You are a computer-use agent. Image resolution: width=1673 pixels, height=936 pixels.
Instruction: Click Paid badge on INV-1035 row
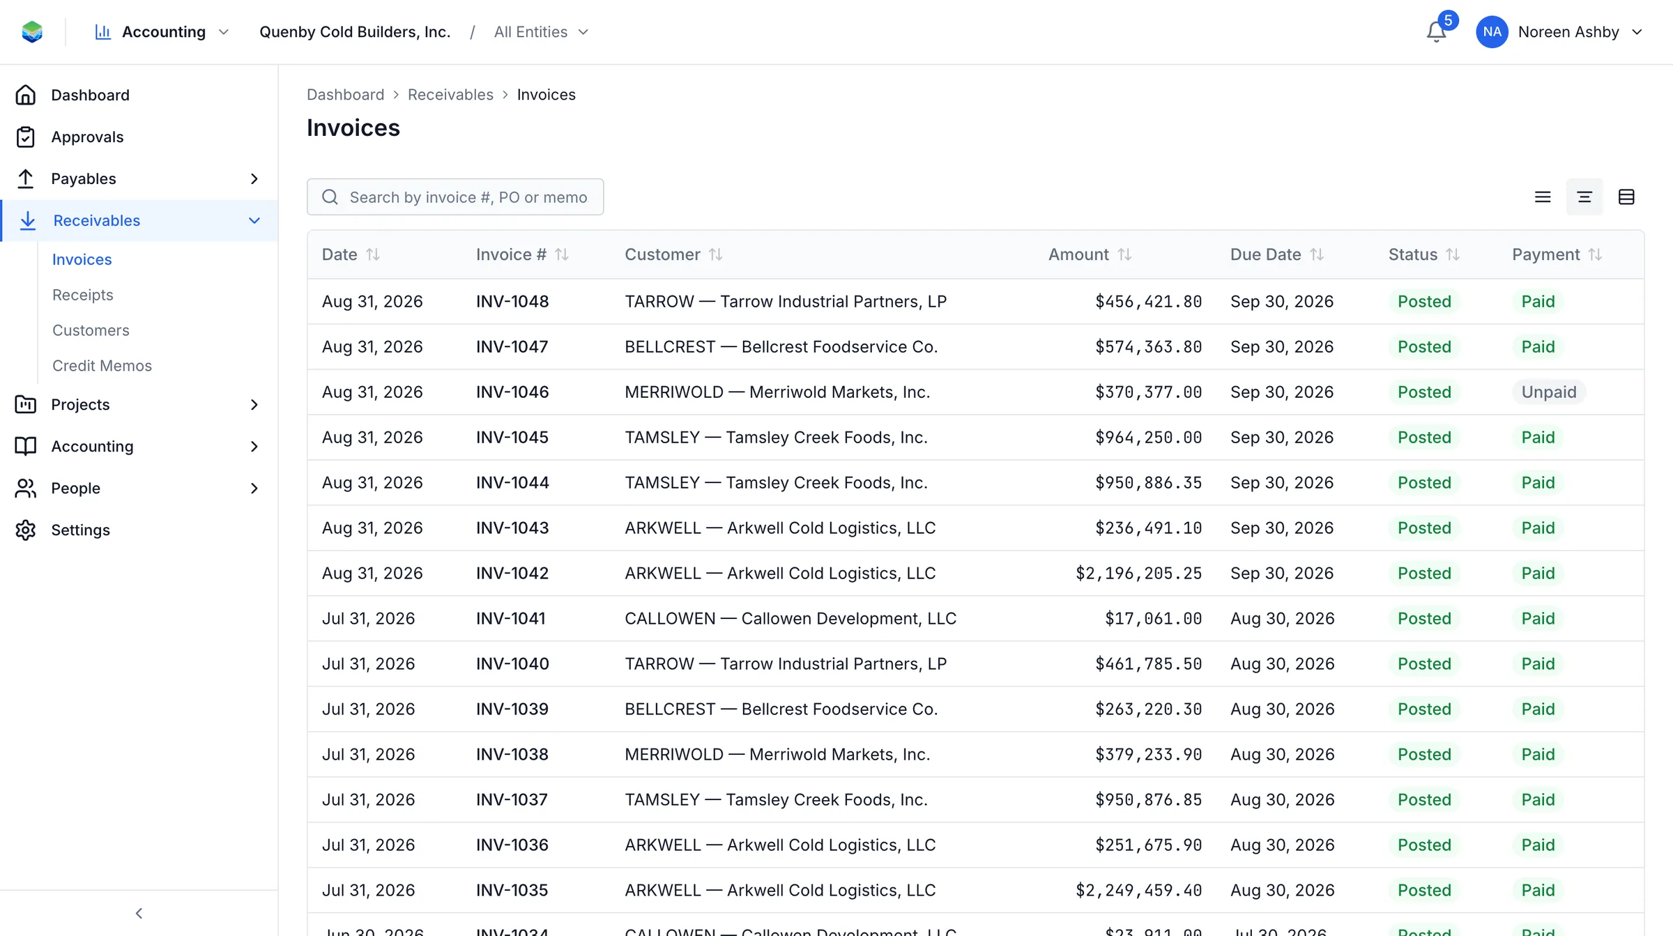click(x=1538, y=890)
